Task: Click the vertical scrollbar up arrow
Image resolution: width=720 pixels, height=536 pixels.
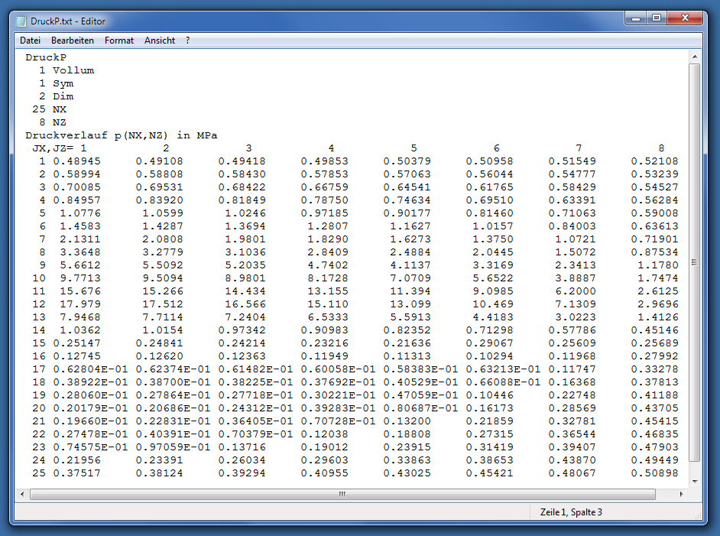Action: 694,57
